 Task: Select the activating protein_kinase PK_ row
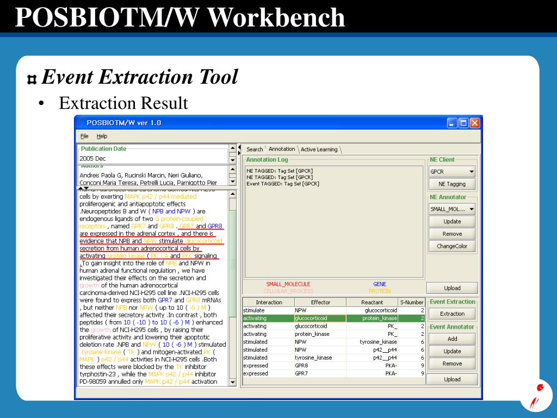pyautogui.click(x=333, y=334)
